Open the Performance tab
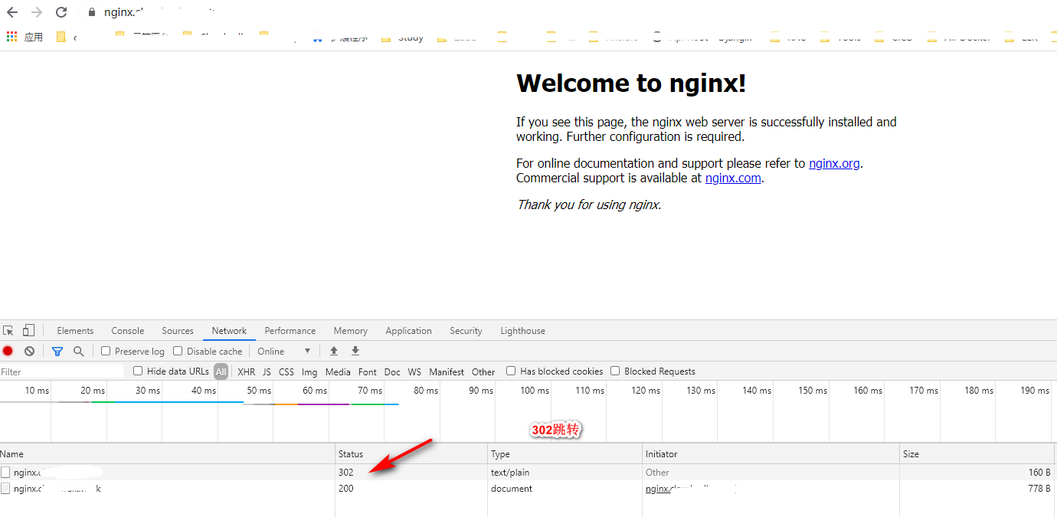1057x517 pixels. point(290,331)
